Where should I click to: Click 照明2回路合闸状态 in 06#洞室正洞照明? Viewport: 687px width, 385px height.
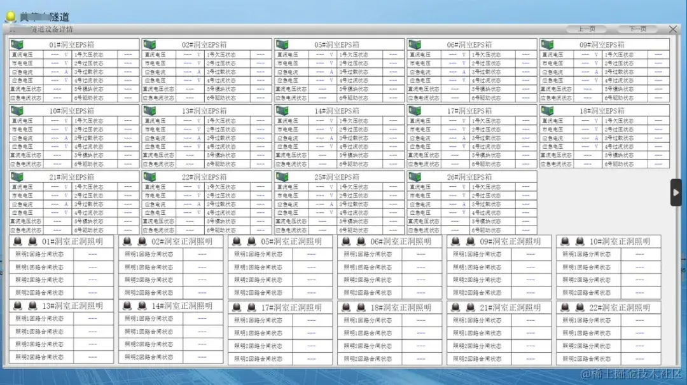point(368,293)
